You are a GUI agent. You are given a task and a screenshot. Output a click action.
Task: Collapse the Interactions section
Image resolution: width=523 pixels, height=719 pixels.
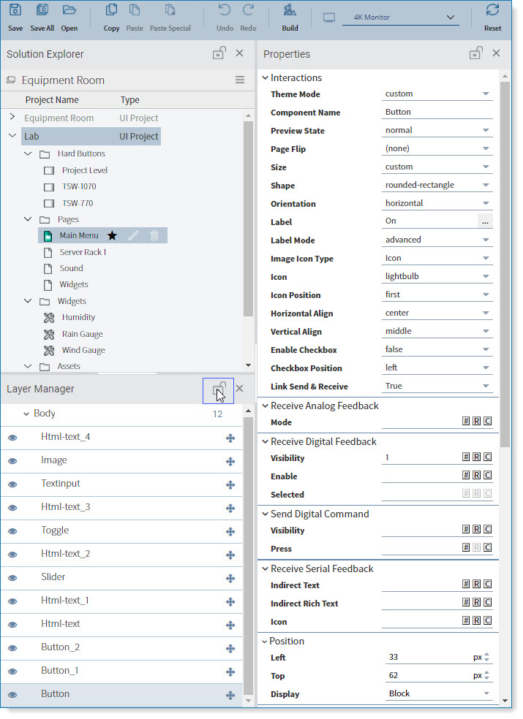coord(265,77)
